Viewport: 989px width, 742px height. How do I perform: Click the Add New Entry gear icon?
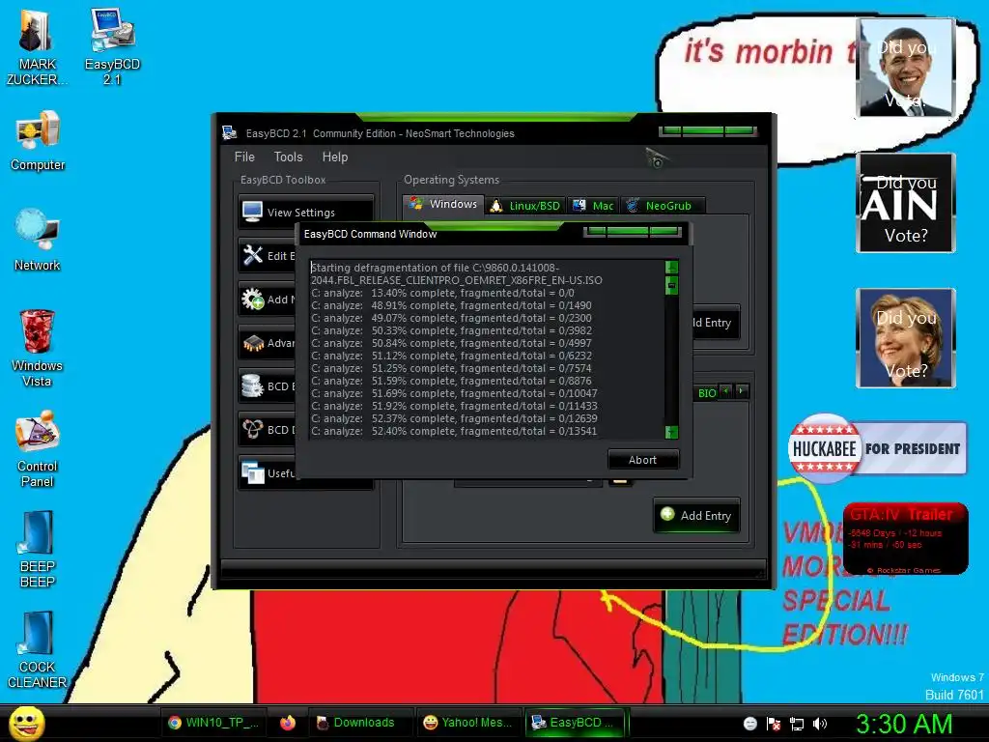[253, 300]
